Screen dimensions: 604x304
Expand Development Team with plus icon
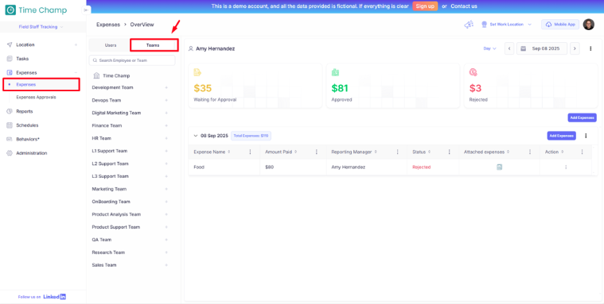(x=166, y=87)
